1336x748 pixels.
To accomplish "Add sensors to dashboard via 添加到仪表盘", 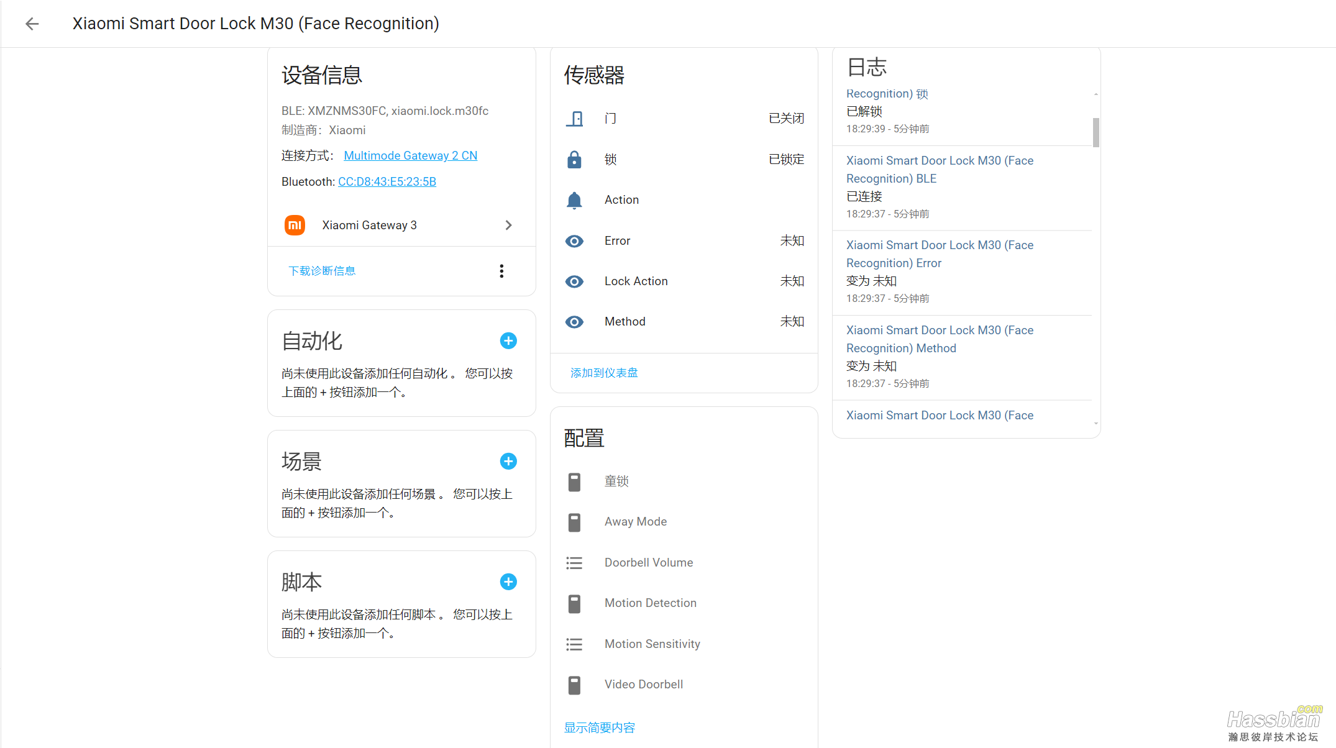I will pyautogui.click(x=604, y=373).
